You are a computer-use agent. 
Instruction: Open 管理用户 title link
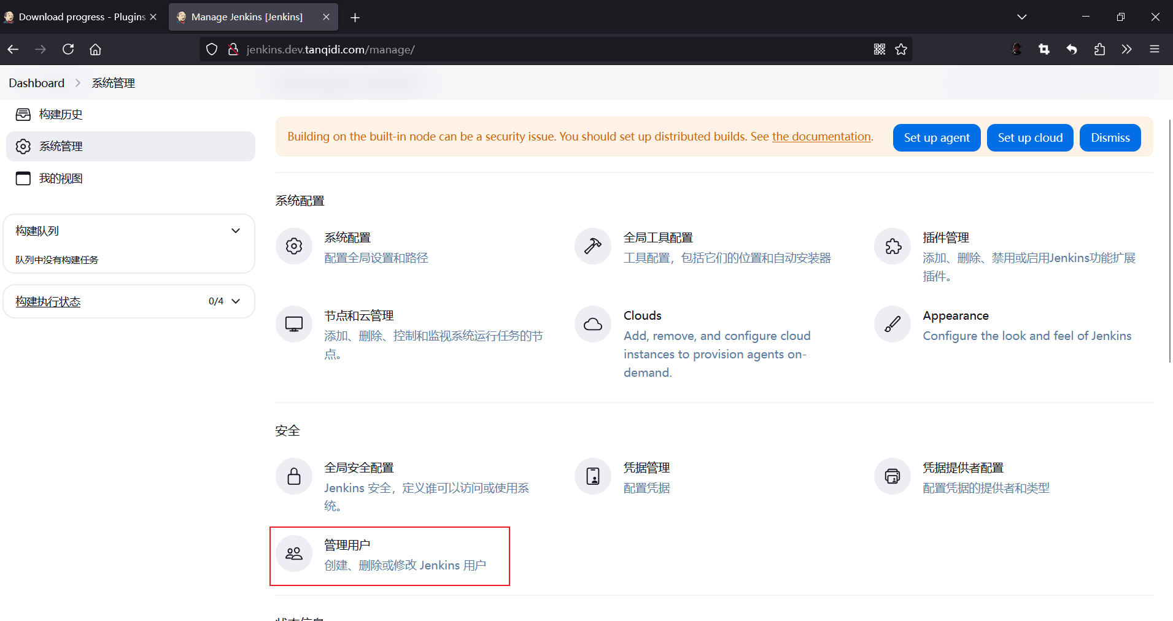point(347,545)
